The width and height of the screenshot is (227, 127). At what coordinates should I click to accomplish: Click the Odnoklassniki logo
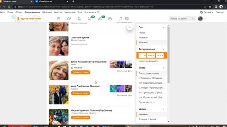tap(29, 19)
